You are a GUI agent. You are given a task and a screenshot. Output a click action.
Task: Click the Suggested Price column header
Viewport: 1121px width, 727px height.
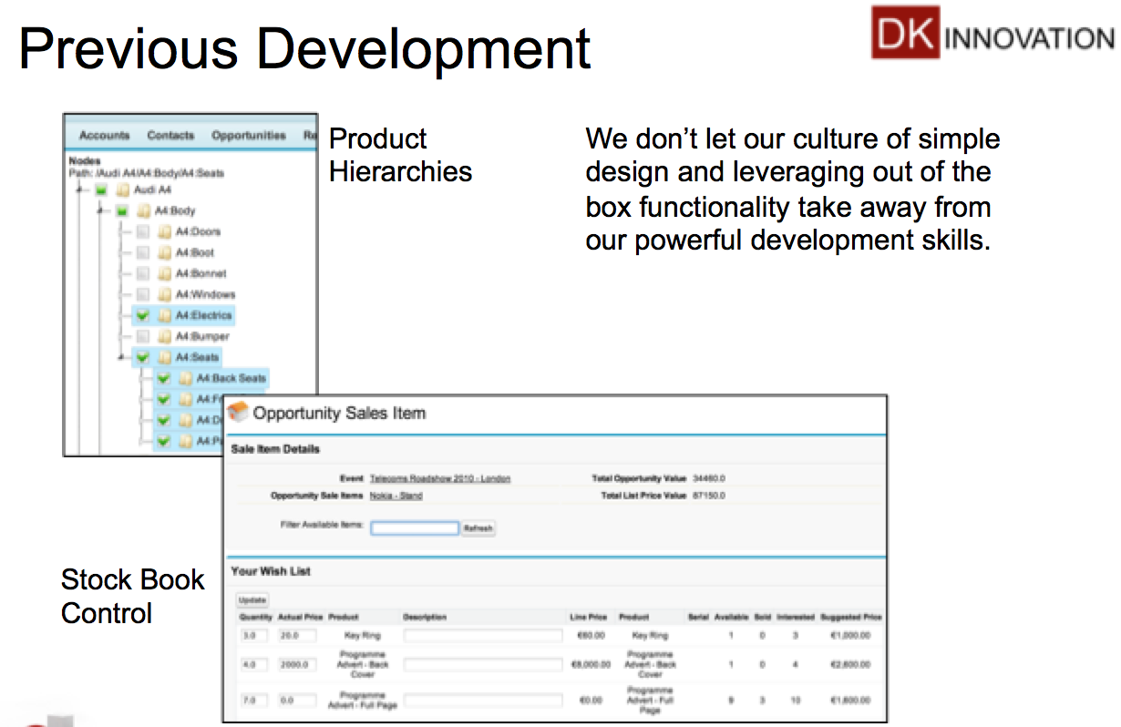point(851,618)
